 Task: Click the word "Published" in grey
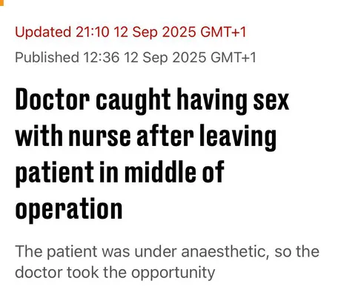(x=47, y=57)
